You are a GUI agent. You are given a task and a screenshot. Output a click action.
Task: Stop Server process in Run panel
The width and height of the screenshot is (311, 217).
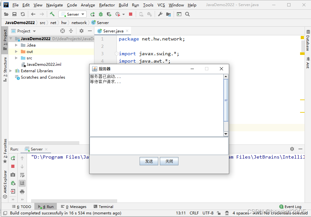pos(13,166)
